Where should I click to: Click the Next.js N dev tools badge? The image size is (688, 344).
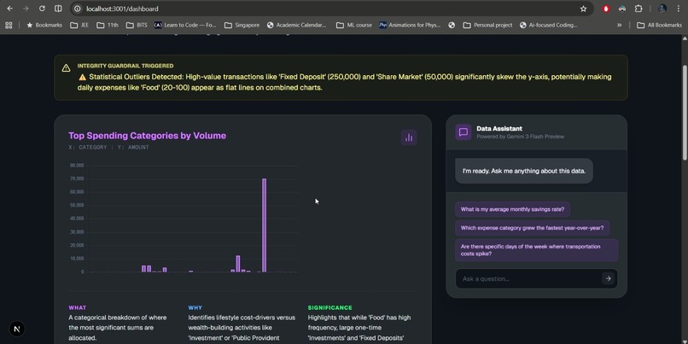(x=17, y=329)
